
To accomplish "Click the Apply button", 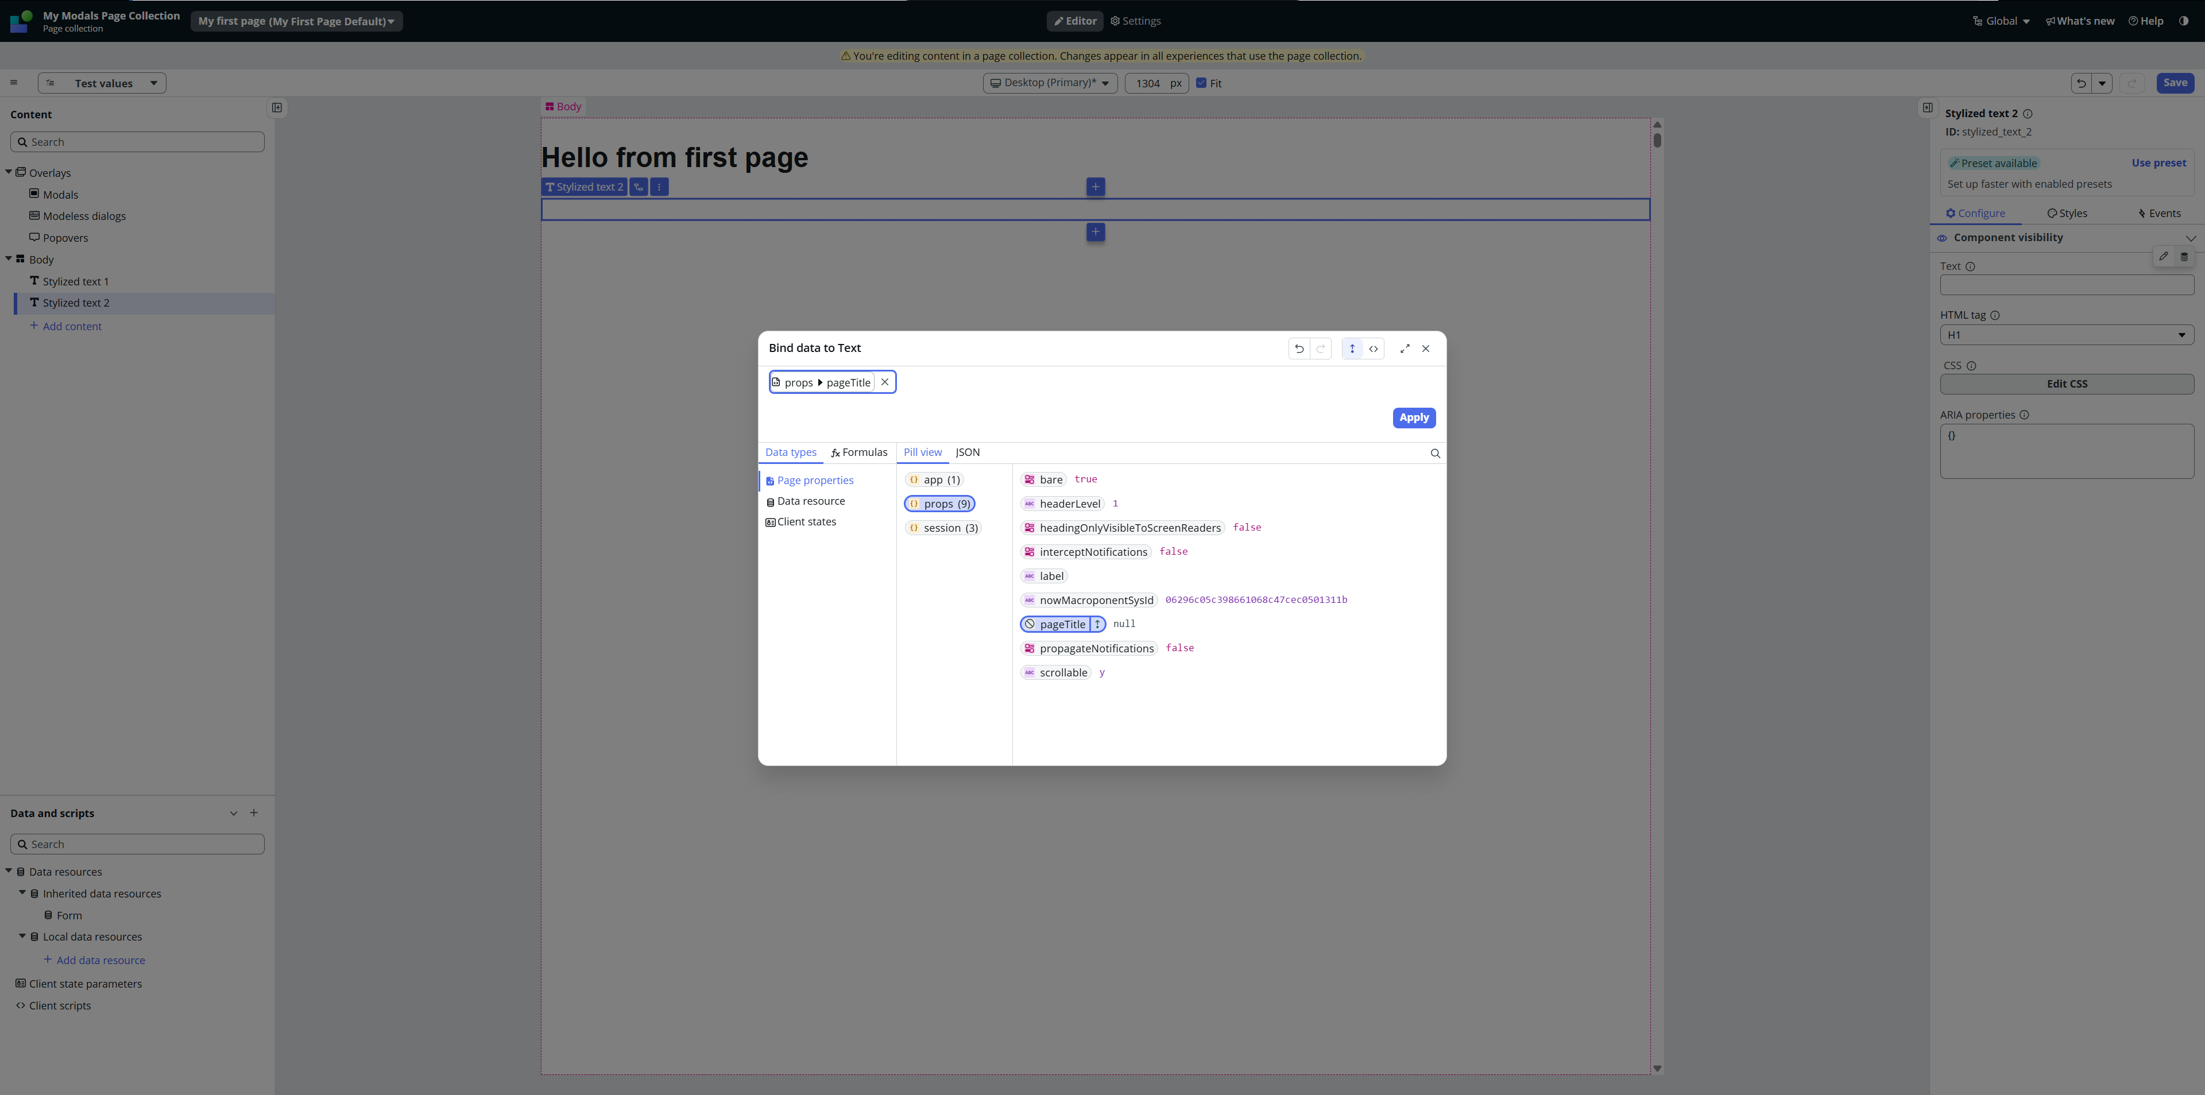I will [x=1413, y=418].
